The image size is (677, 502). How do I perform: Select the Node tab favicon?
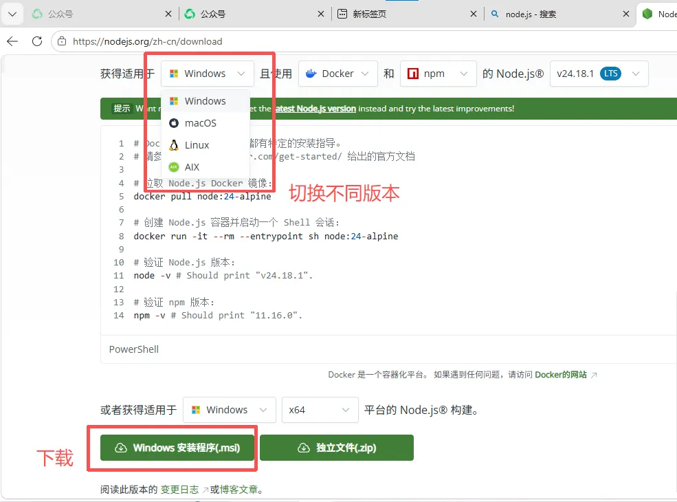pos(647,14)
